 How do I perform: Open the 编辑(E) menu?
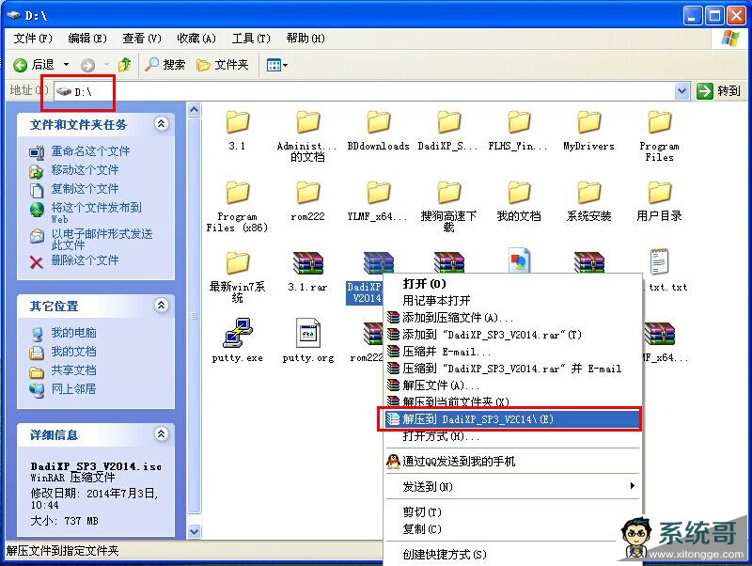87,39
